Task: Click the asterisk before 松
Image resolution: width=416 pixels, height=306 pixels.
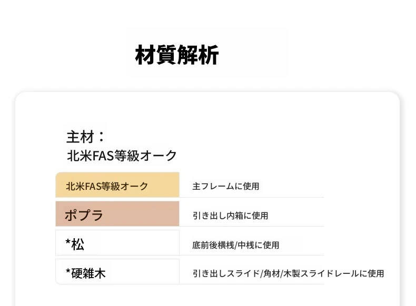Action: (68, 242)
